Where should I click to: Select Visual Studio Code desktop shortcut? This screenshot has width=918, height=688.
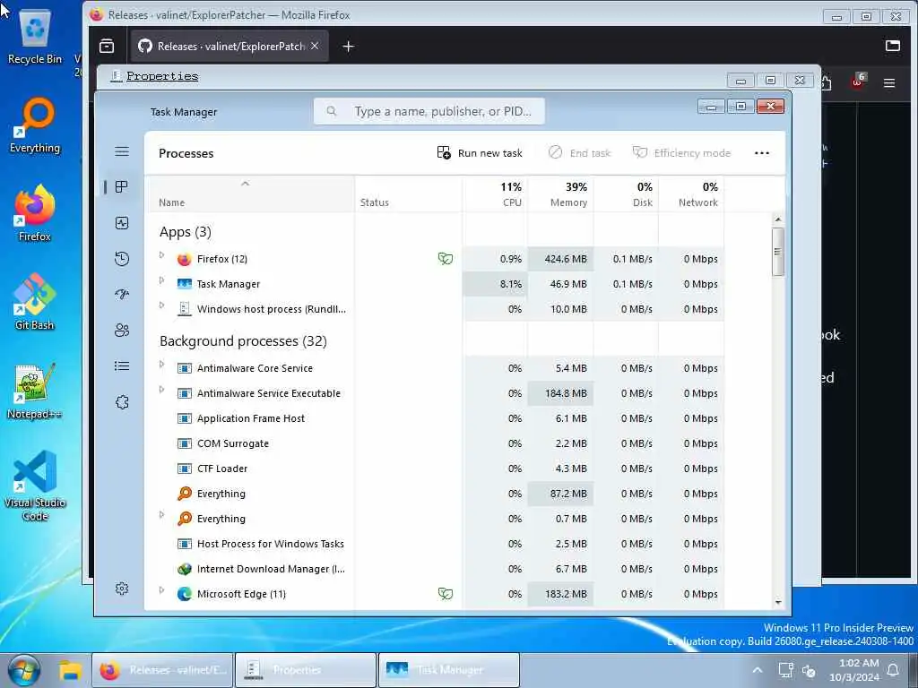pos(35,486)
